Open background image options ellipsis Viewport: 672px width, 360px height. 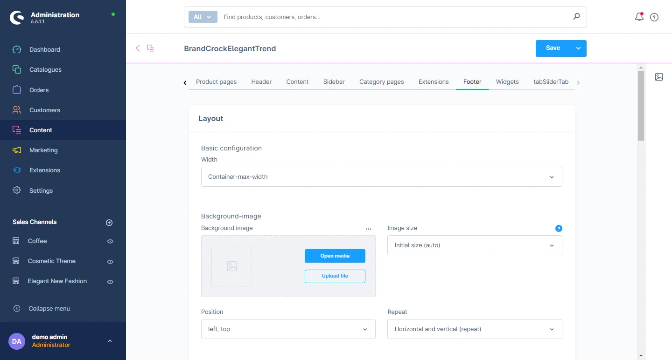tap(369, 229)
